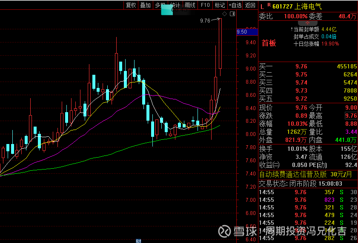Click the 总量 value 1262万
The width and height of the screenshot is (358, 243).
tap(297, 132)
